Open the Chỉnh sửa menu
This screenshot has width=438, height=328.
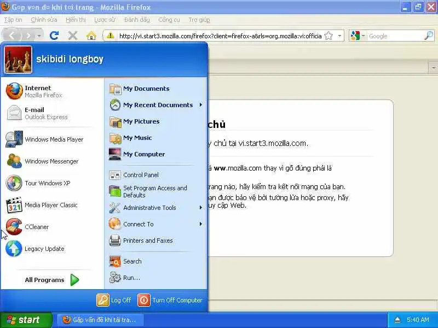pos(44,20)
